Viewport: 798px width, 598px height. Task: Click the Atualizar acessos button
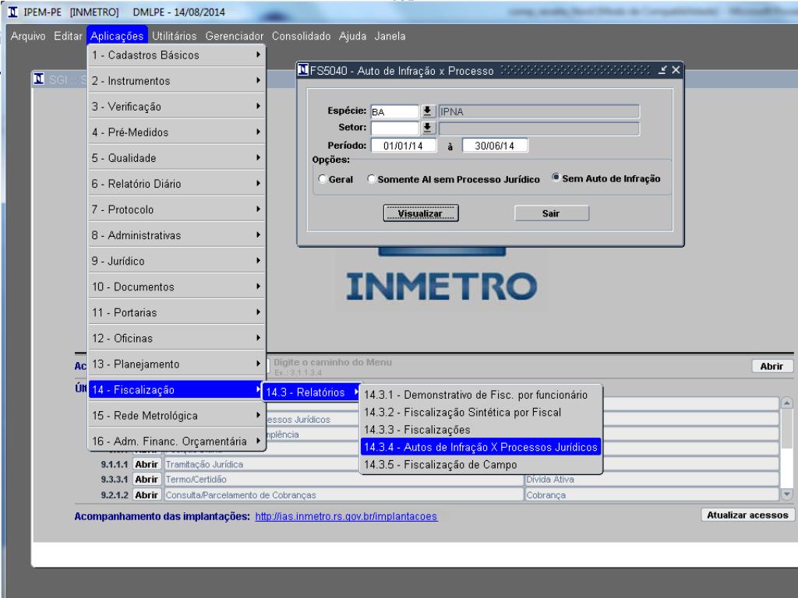[x=747, y=515]
